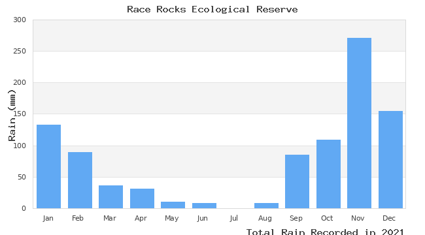Screen dimensions: 425x235
Task: Click the 0 y-axis value
Action: (x=24, y=208)
